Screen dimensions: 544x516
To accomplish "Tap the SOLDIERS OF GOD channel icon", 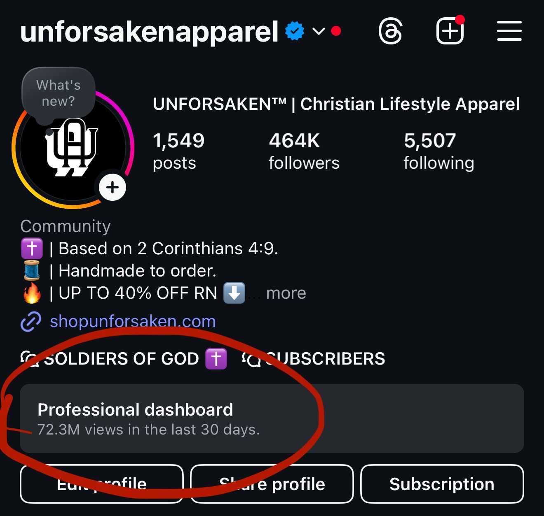I will [x=29, y=359].
